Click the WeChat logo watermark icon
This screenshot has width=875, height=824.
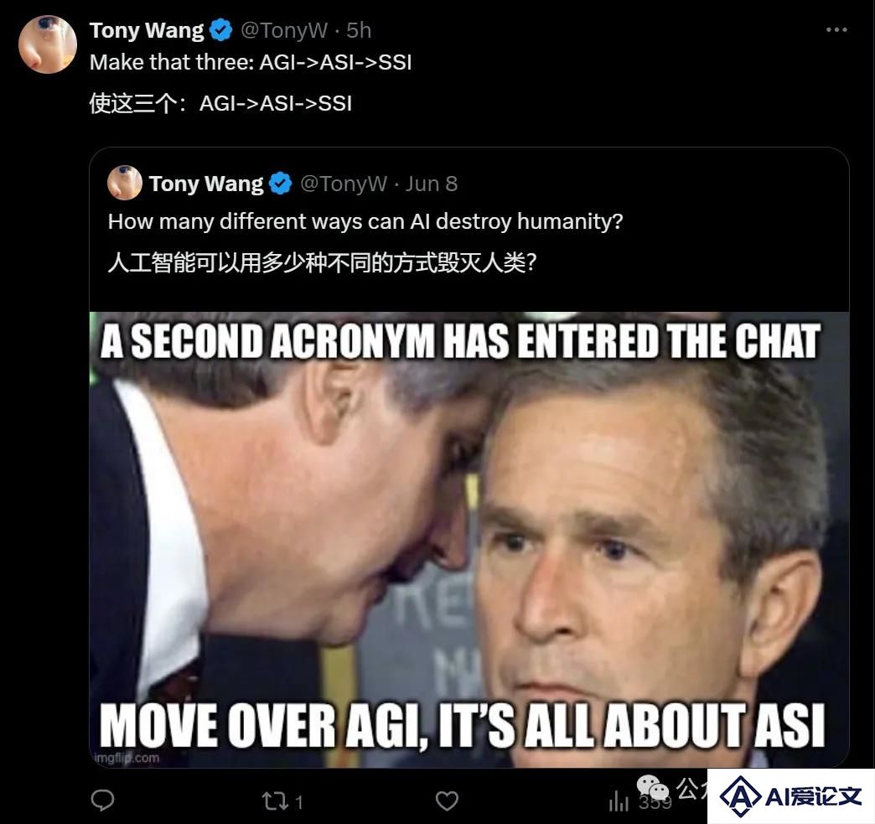[x=654, y=789]
